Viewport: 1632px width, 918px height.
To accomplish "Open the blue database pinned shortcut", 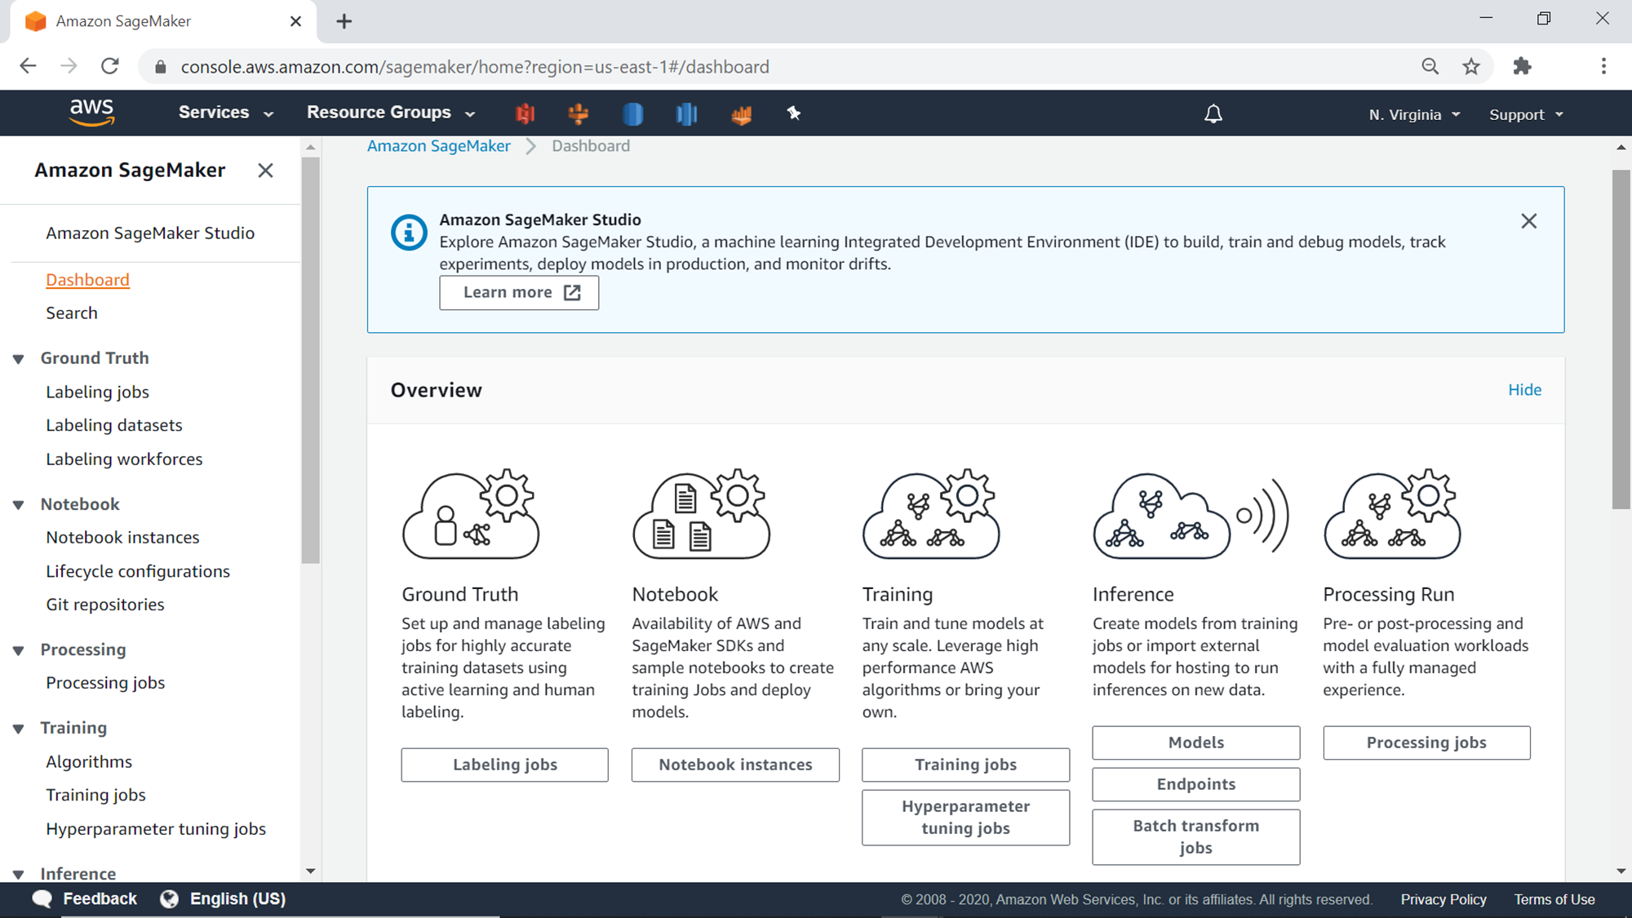I will pyautogui.click(x=633, y=113).
